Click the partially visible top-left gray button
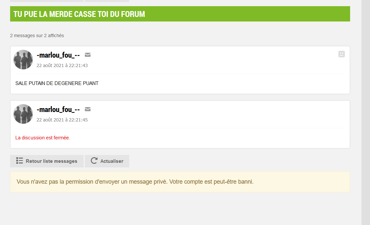 point(47,1)
